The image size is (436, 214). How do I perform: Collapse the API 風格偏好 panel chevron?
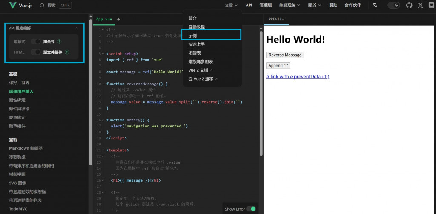point(77,28)
